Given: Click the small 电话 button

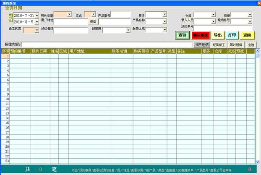Looking at the screenshot, I should click(93, 22).
